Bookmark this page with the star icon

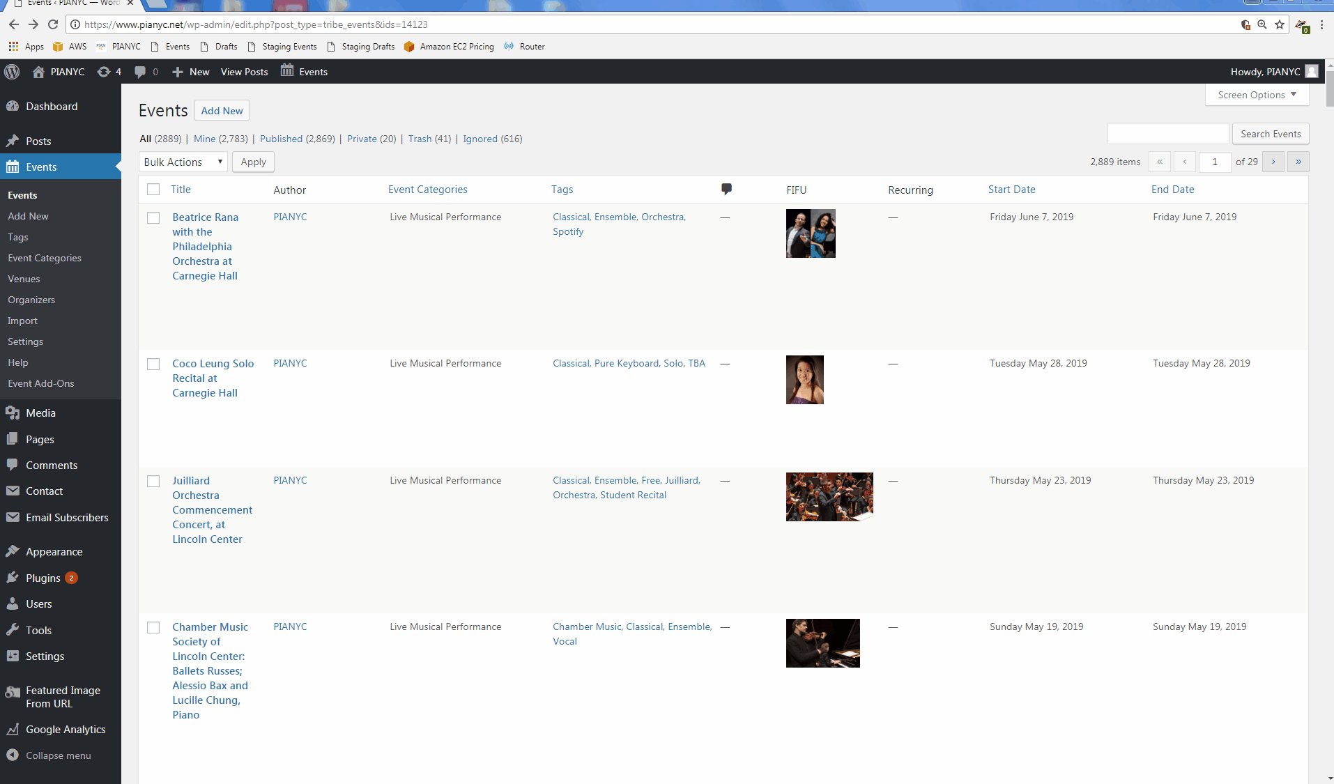click(x=1280, y=24)
